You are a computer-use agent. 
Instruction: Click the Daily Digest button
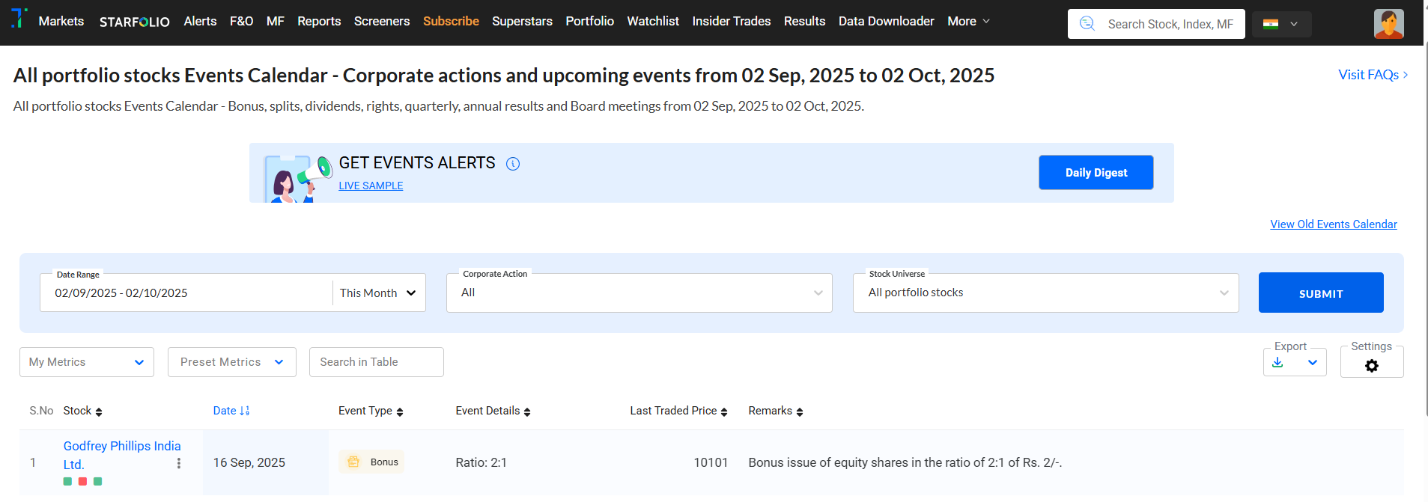(x=1096, y=173)
